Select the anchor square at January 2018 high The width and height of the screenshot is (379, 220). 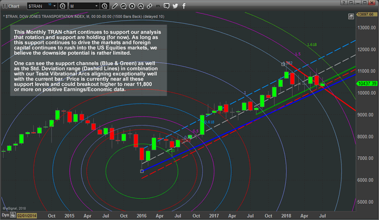pos(283,64)
